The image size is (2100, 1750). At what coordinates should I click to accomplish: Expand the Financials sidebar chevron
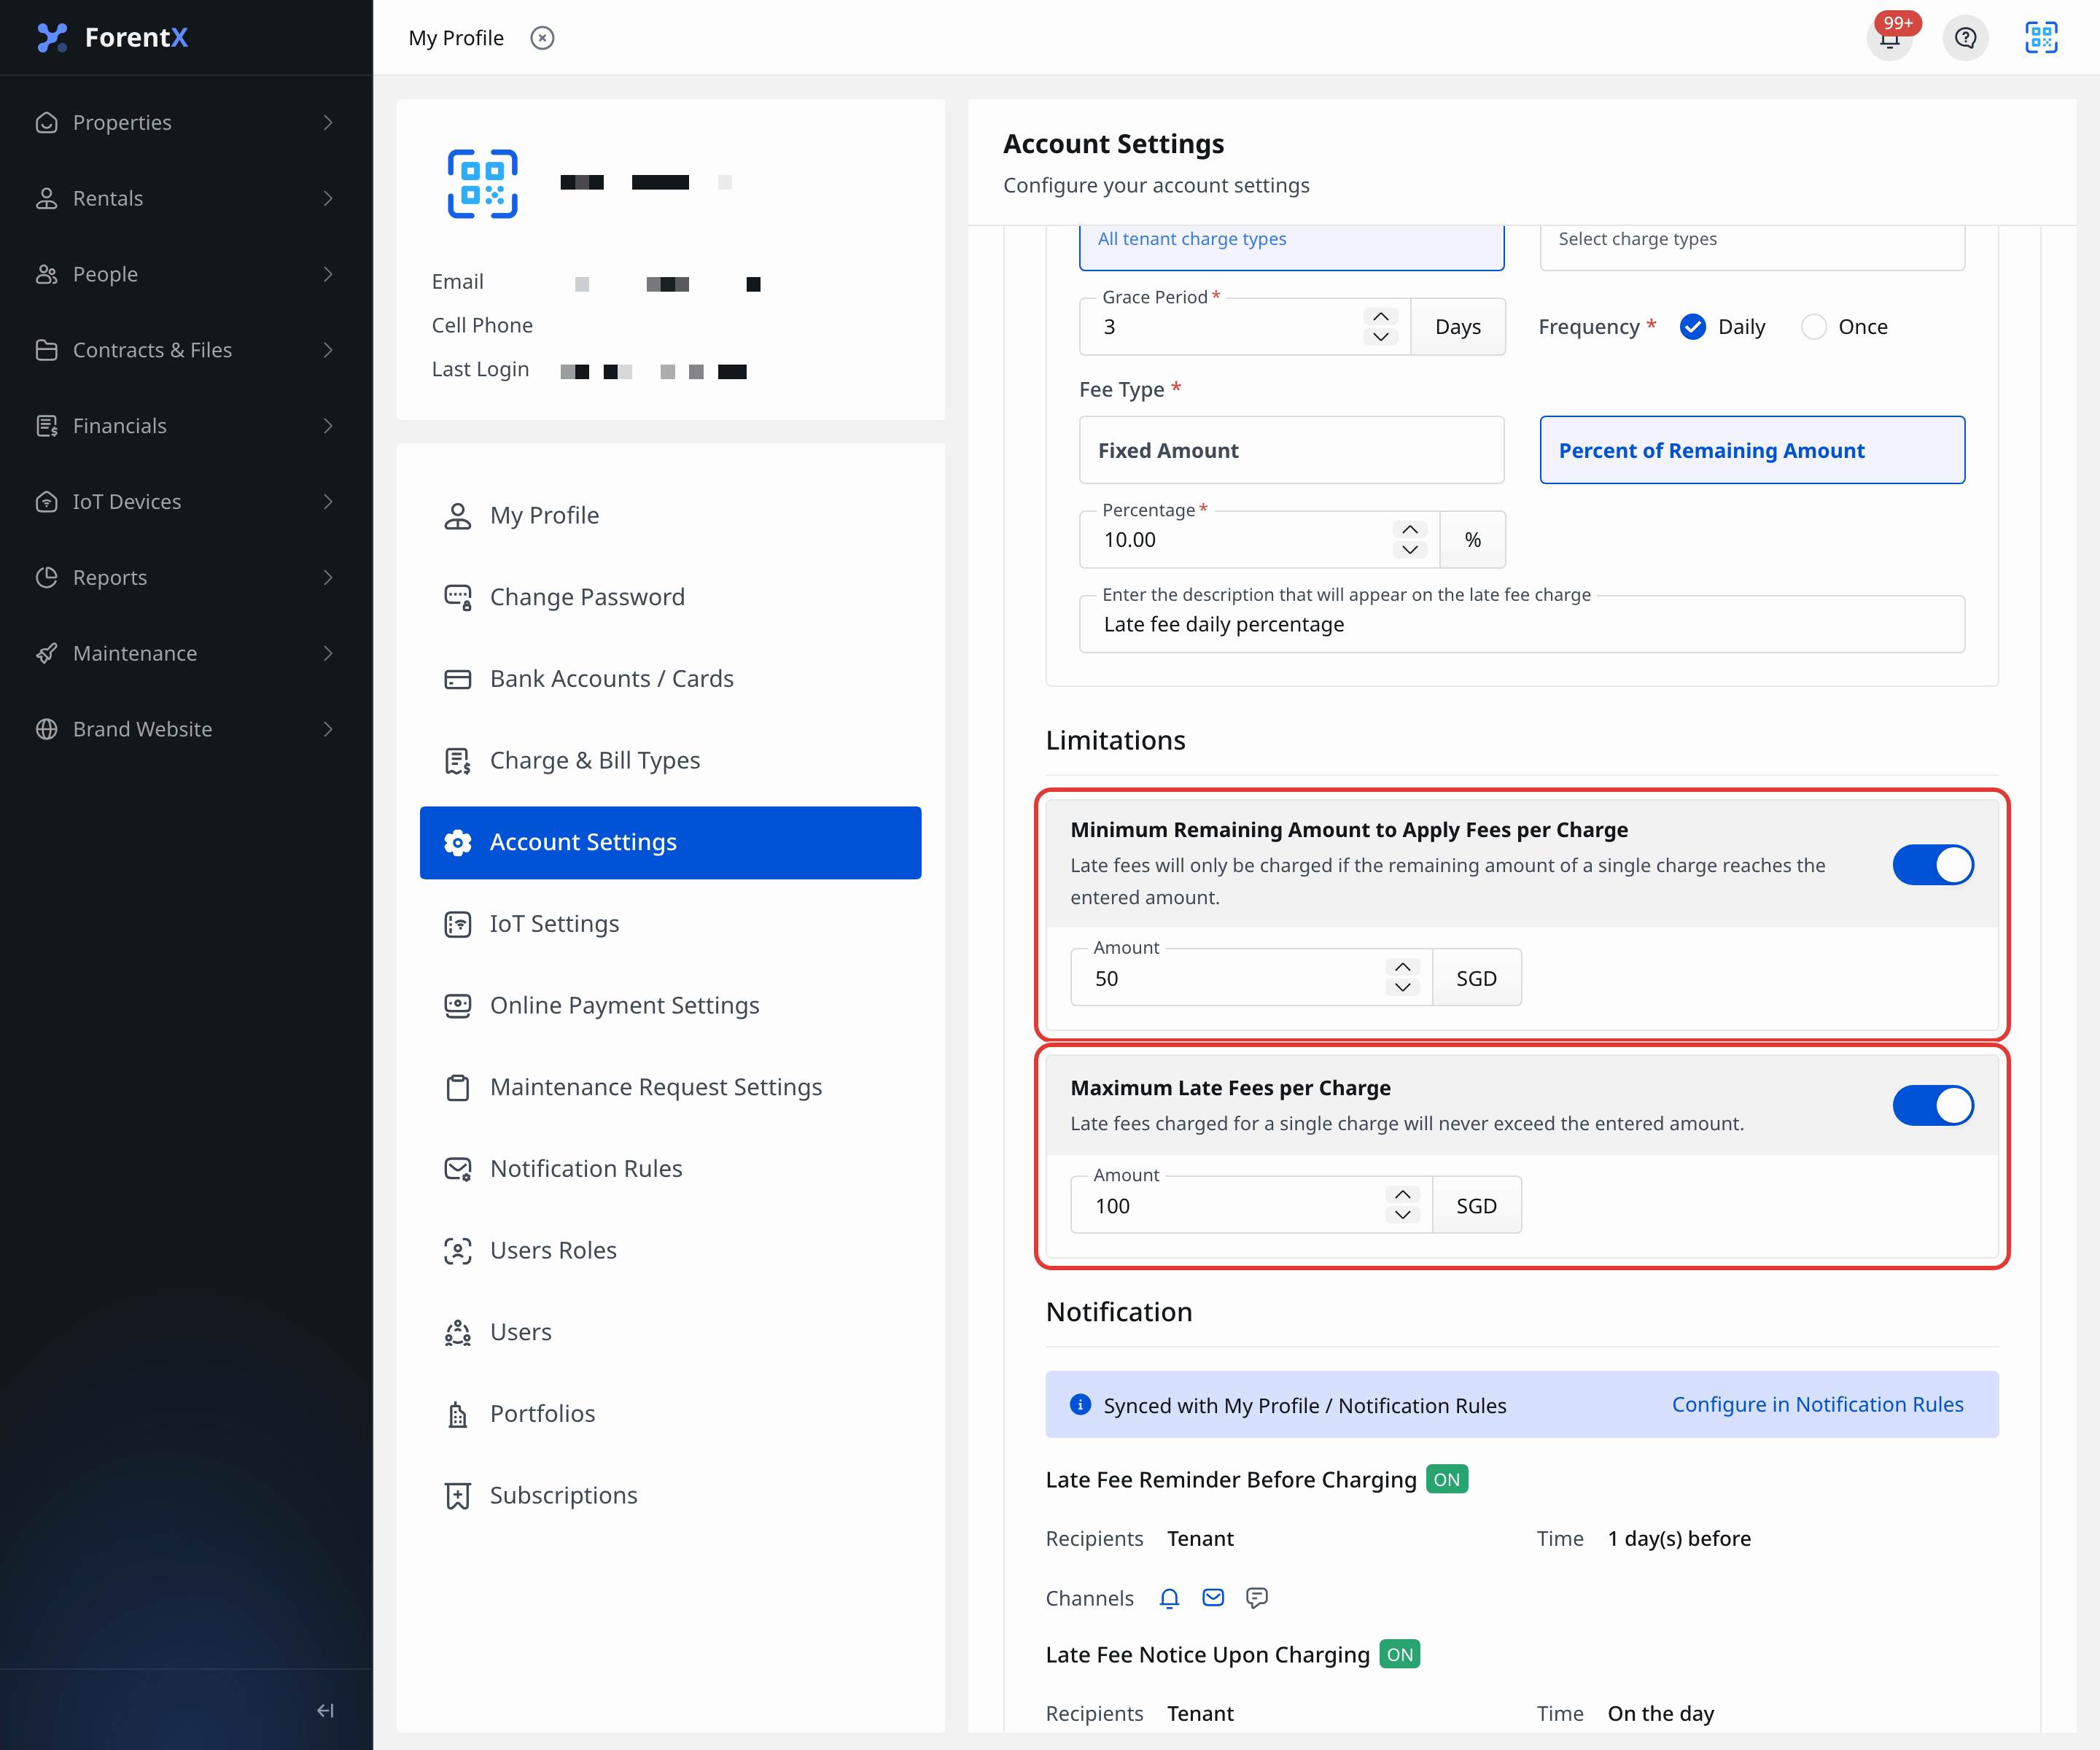328,426
